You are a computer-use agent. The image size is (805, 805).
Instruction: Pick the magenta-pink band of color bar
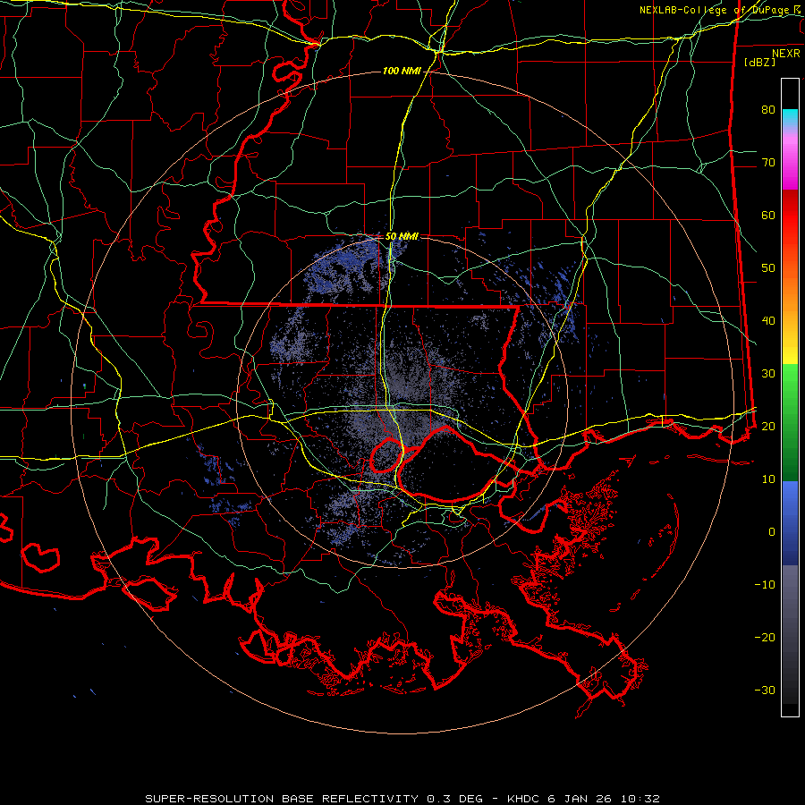tap(790, 159)
